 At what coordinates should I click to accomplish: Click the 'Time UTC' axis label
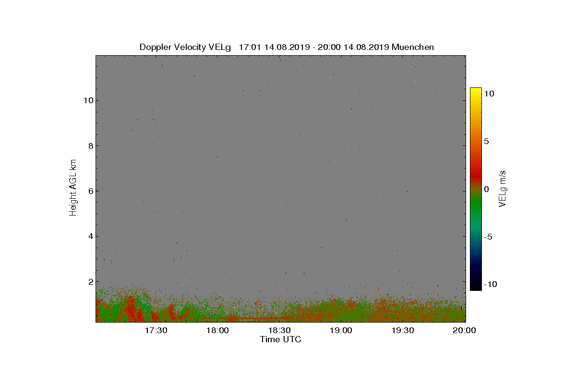click(x=280, y=339)
